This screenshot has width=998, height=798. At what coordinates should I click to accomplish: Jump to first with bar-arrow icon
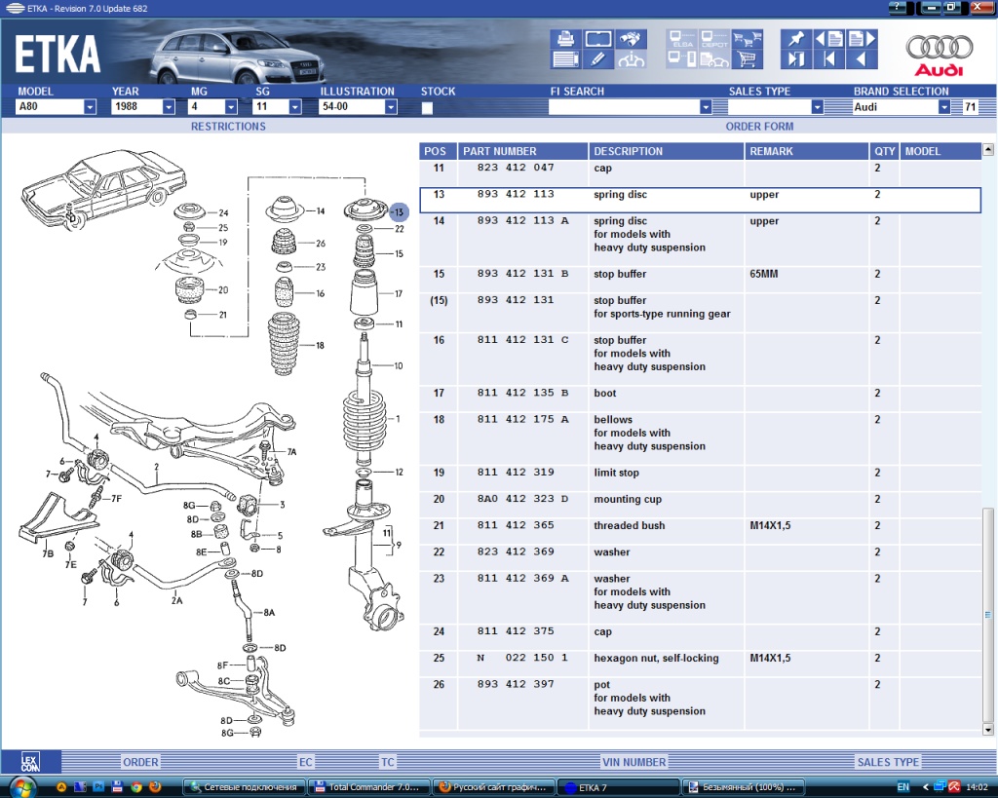tap(828, 59)
